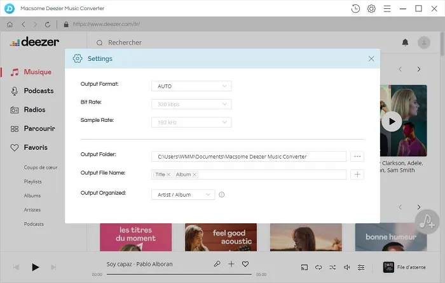Viewport: 445px width, 283px height.
Task: Remove the Album tag from file name
Action: point(195,174)
